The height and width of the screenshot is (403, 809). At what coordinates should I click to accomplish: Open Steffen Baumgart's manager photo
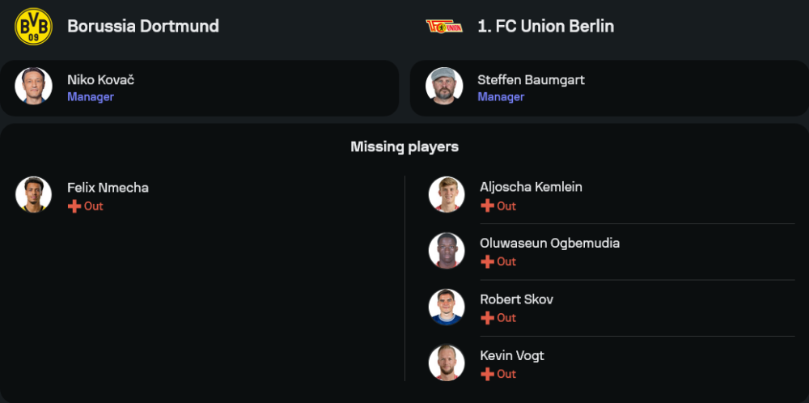444,87
